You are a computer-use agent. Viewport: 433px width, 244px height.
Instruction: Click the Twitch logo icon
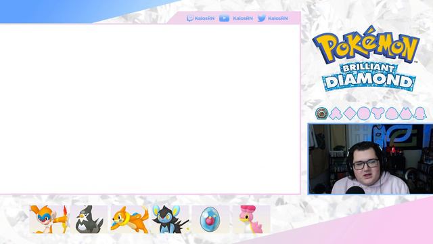(x=189, y=18)
